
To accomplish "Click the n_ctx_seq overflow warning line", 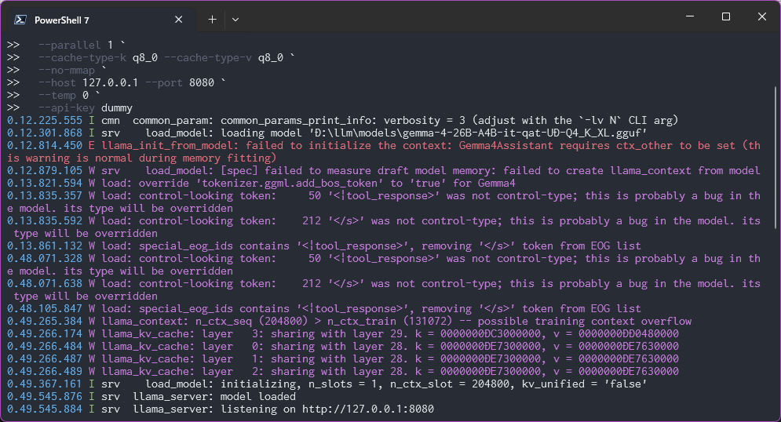I will [x=349, y=322].
